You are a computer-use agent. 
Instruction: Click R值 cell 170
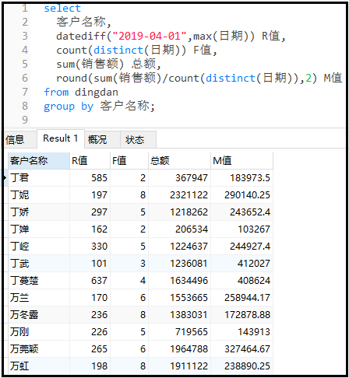[90, 298]
